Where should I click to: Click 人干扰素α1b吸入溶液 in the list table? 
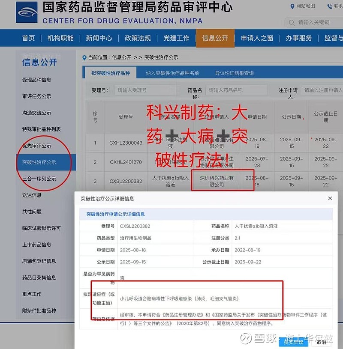point(170,181)
